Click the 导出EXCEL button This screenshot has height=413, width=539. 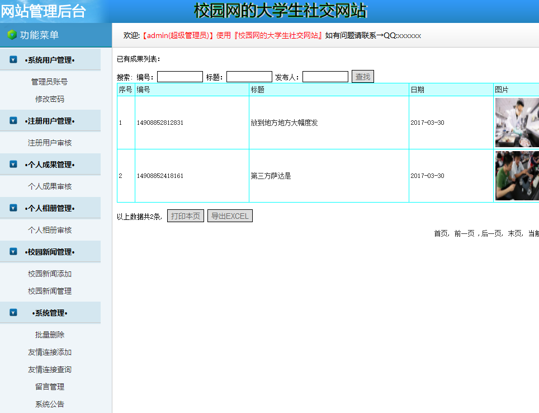[230, 216]
